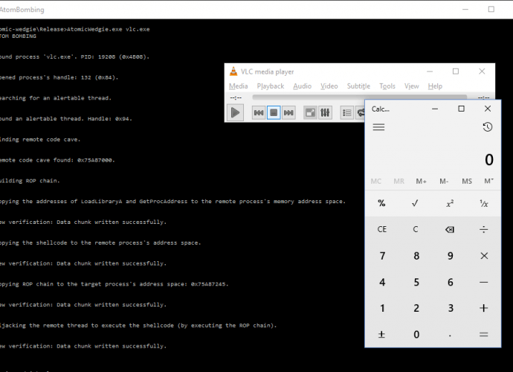Open the memory list dropdown M key

coord(489,181)
